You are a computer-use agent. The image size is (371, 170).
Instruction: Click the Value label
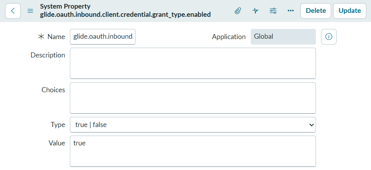point(57,143)
